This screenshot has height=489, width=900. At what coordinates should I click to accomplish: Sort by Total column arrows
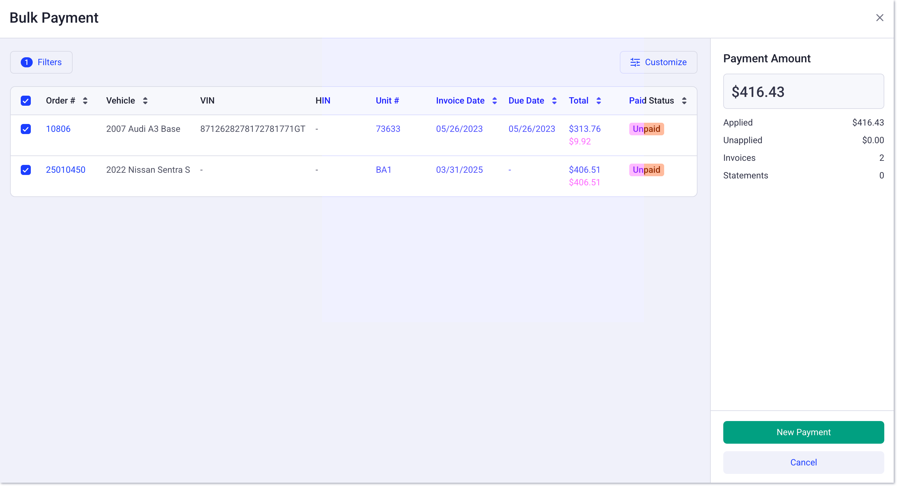coord(598,101)
